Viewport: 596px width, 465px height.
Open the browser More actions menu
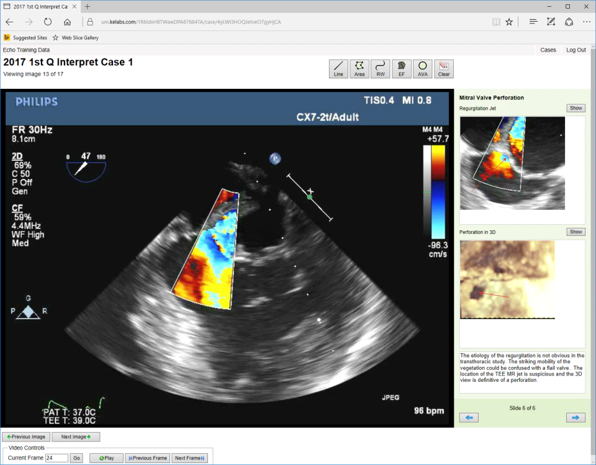587,22
